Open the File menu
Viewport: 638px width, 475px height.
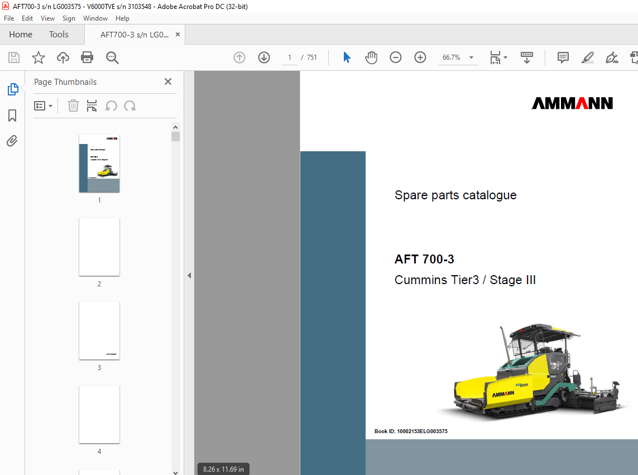(x=9, y=18)
